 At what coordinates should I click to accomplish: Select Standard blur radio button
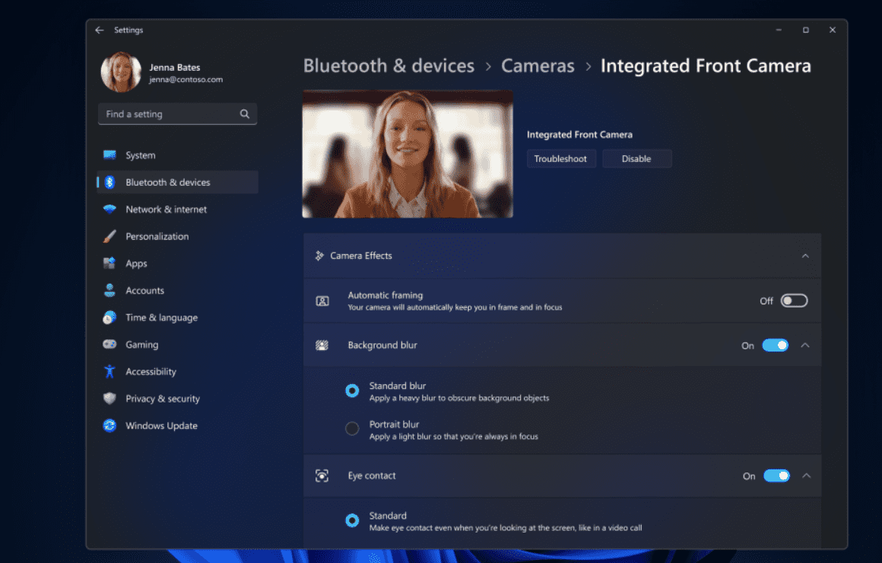352,391
